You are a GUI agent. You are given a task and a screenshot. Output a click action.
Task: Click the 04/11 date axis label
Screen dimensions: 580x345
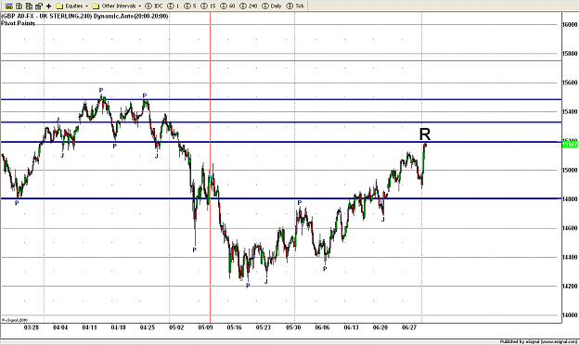[x=89, y=327]
